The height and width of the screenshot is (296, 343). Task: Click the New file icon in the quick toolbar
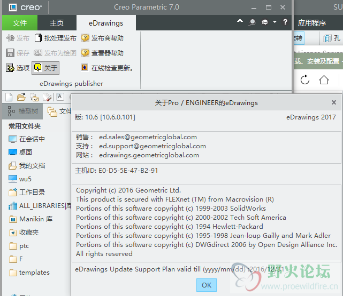pos(9,97)
